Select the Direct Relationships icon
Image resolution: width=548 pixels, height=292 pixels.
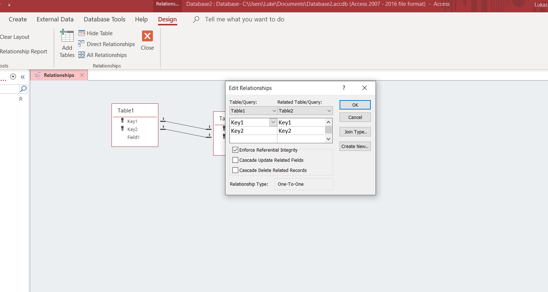click(x=82, y=44)
